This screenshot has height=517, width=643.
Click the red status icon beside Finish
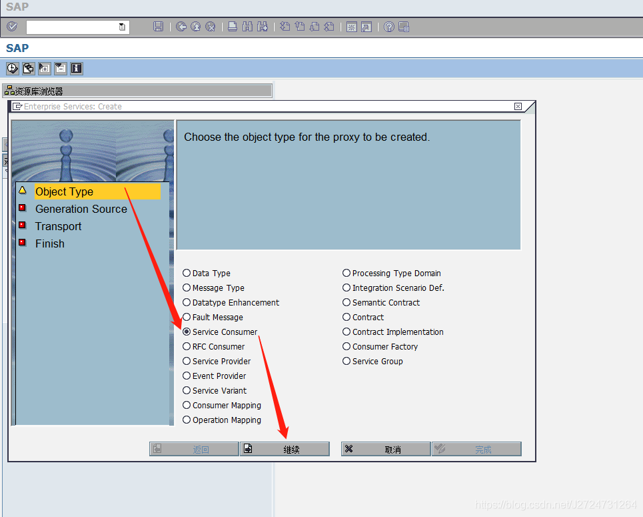[23, 242]
